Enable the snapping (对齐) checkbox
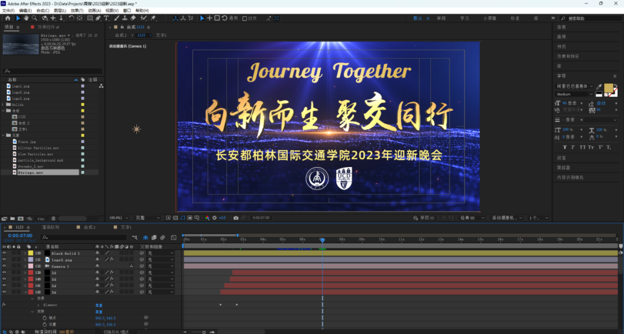This screenshot has height=334, width=624. [244, 18]
